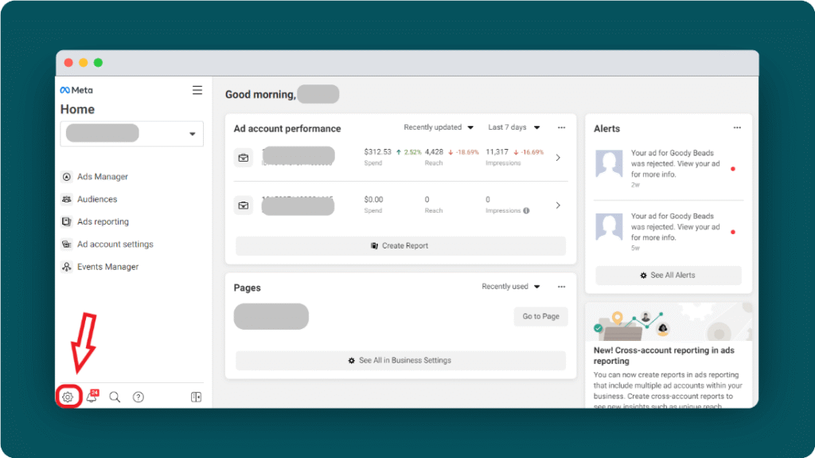Open the Goody Beads rejected alert from 5w
Screen dimensions: 815x458
point(669,232)
